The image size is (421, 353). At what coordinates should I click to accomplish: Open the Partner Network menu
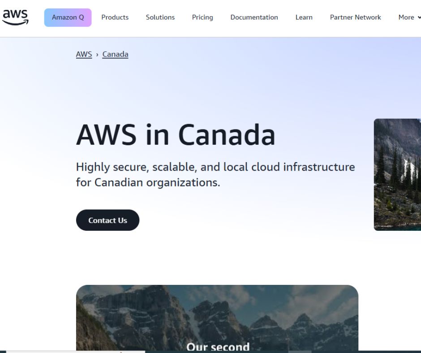355,17
